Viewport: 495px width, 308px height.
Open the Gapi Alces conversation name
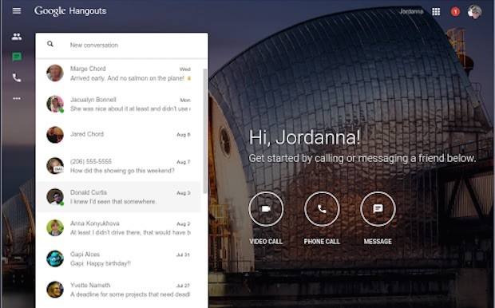(x=85, y=255)
